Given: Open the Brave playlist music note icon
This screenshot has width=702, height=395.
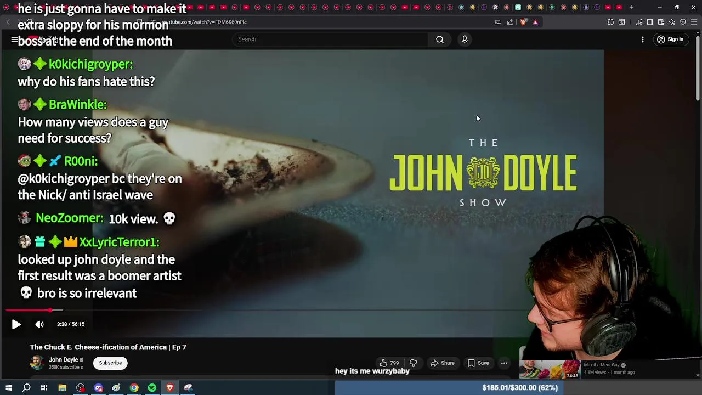Looking at the screenshot, I should [x=639, y=22].
